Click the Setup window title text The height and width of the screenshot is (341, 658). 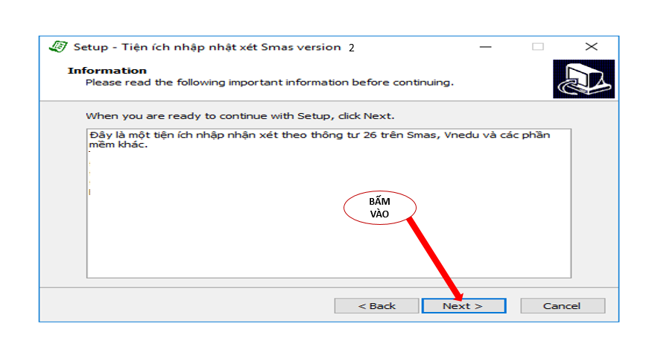click(206, 47)
